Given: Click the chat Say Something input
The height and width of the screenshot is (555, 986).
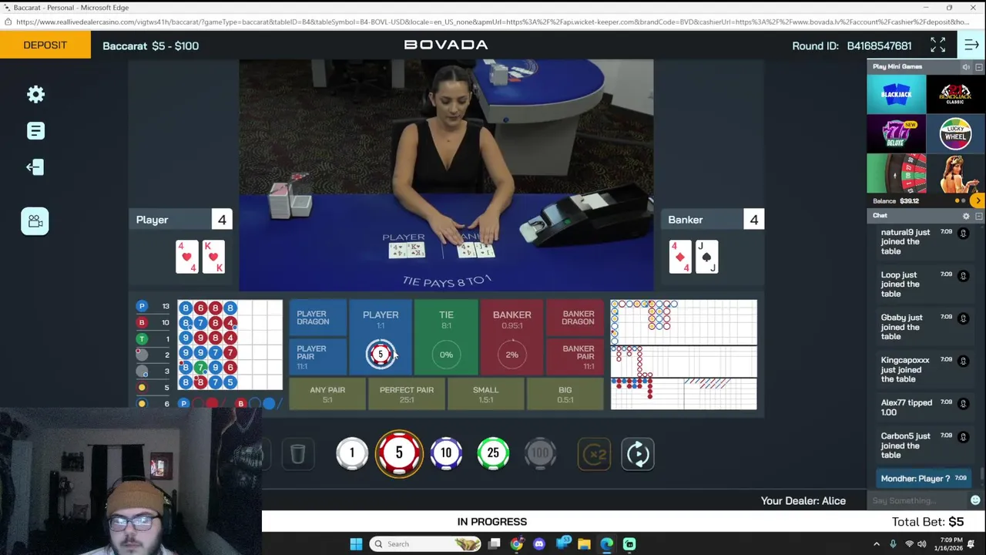Looking at the screenshot, I should pyautogui.click(x=917, y=501).
